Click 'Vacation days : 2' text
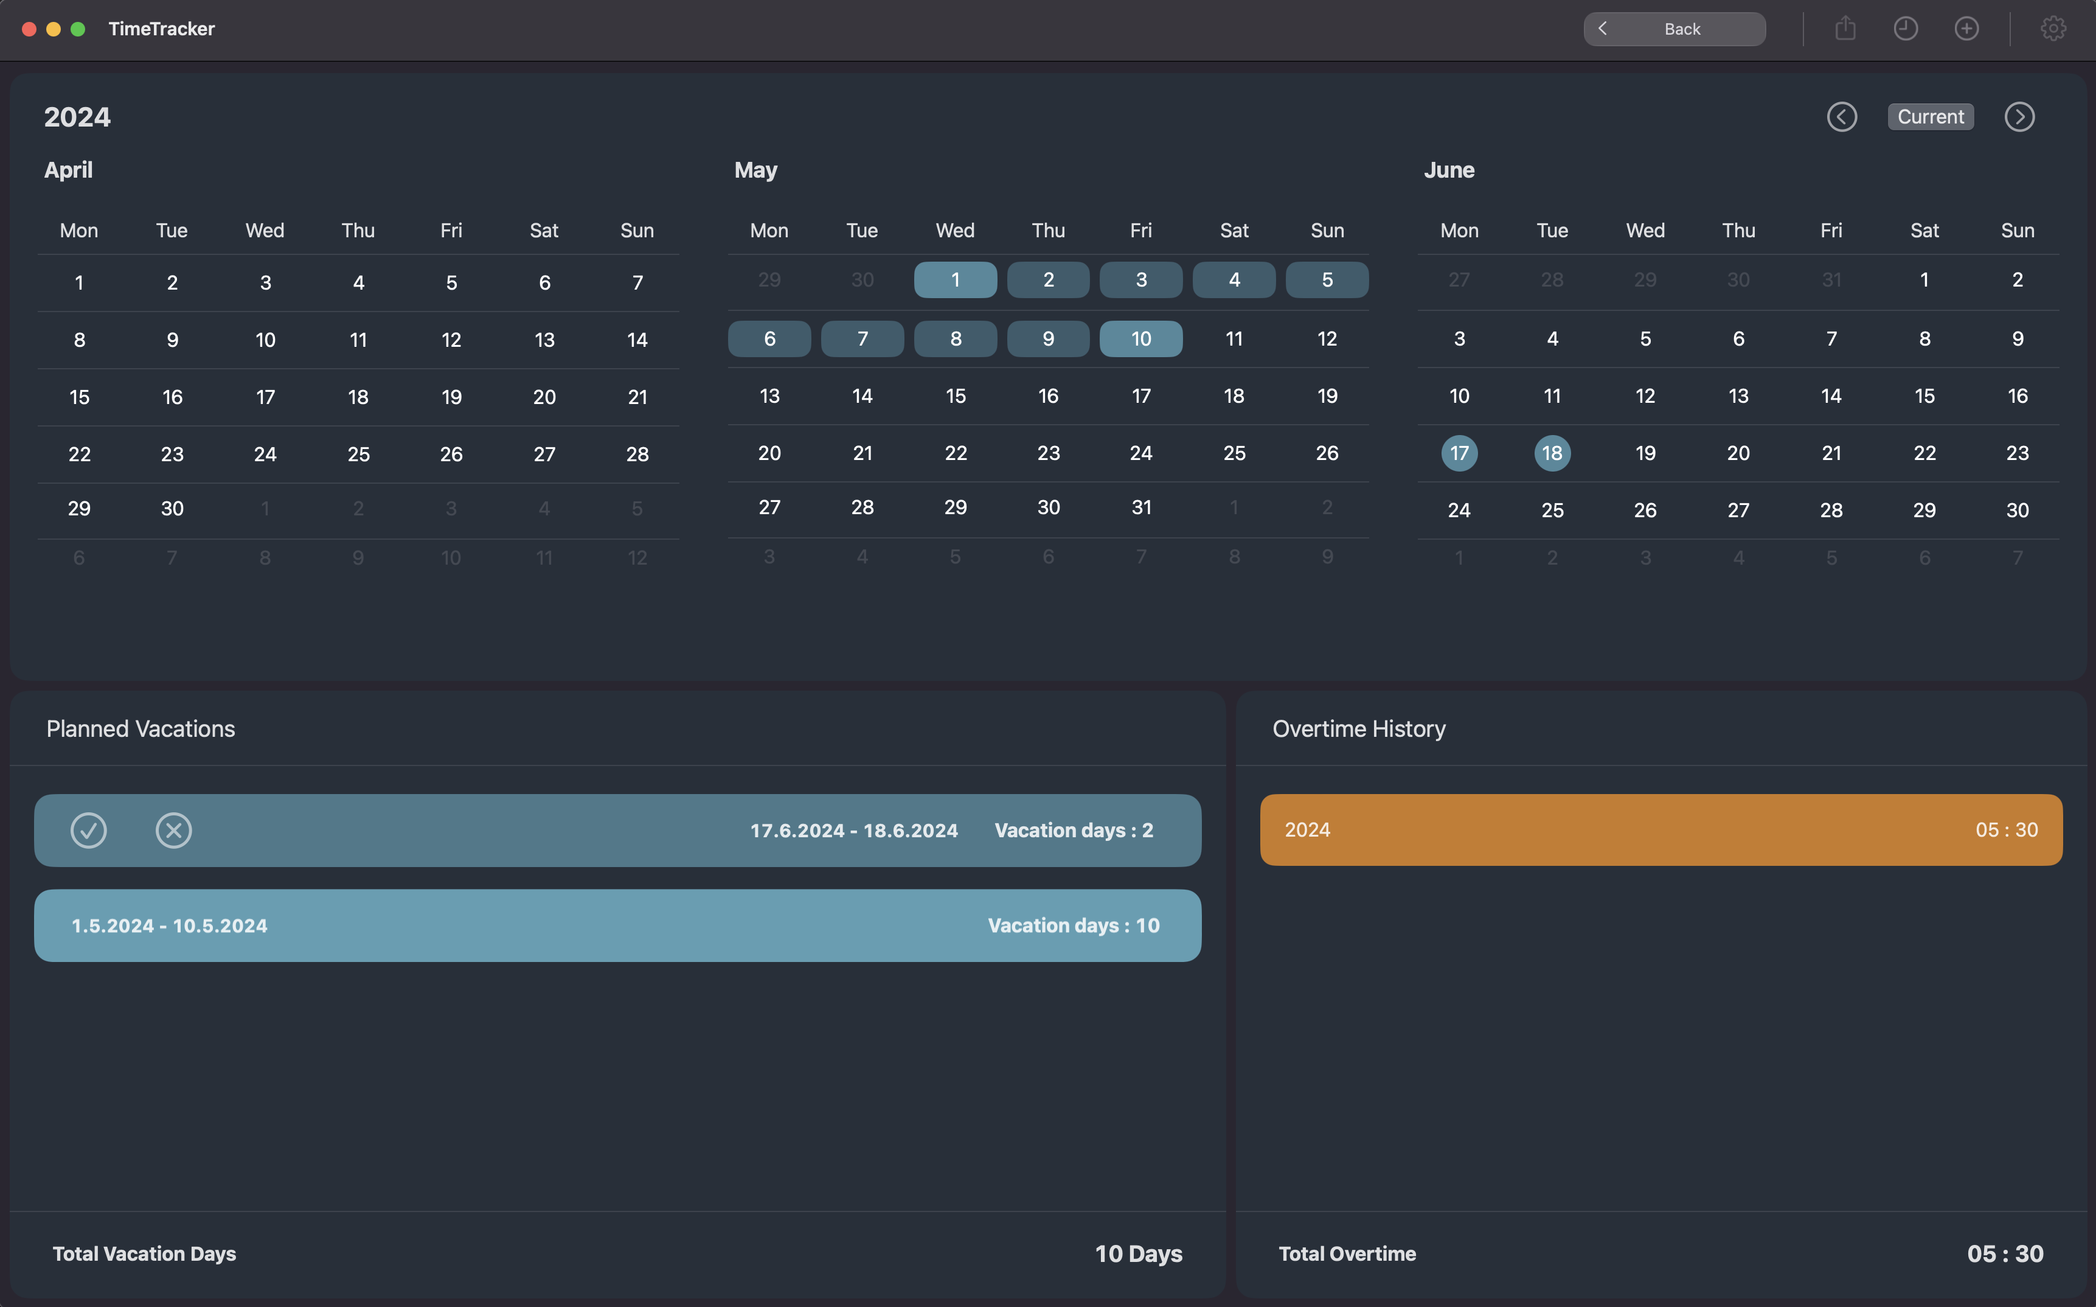Screen dimensions: 2096x1307 coord(1074,830)
